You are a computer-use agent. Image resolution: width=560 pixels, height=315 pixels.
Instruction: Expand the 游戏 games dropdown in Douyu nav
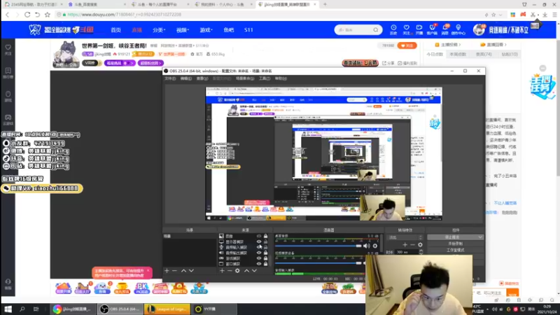point(206,30)
